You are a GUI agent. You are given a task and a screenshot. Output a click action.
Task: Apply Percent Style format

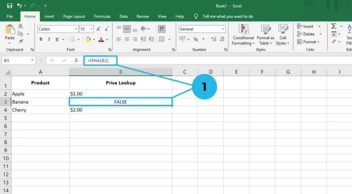click(x=196, y=40)
